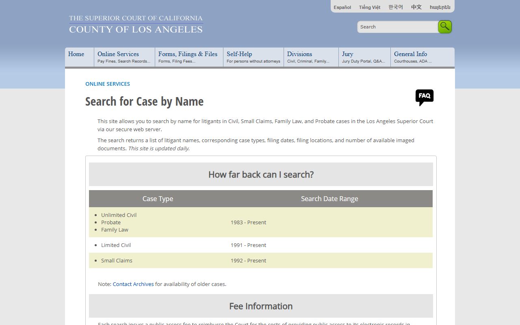Switch language to Korean 한국어
520x325 pixels.
pyautogui.click(x=396, y=7)
